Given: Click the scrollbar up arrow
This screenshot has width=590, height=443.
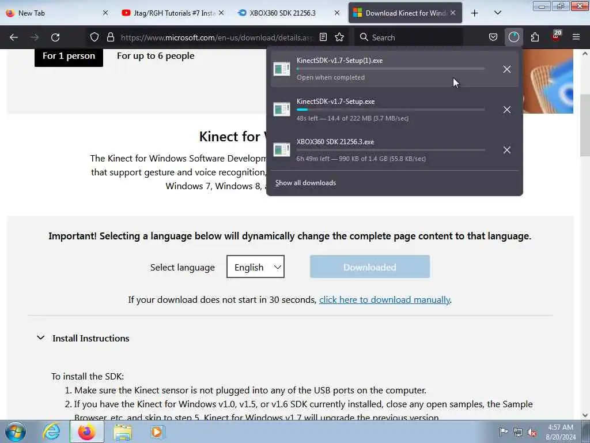Looking at the screenshot, I should coord(585,54).
